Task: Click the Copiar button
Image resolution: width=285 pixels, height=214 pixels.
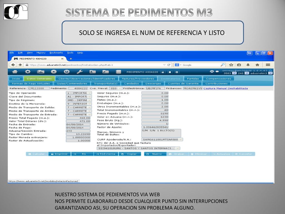Action: (x=130, y=154)
